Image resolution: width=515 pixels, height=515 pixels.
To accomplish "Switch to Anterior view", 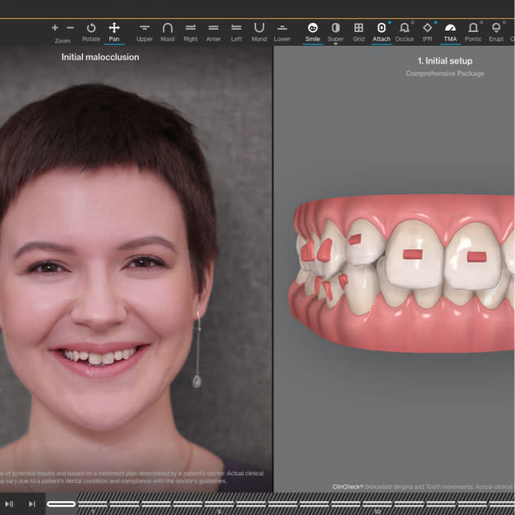I will point(213,28).
